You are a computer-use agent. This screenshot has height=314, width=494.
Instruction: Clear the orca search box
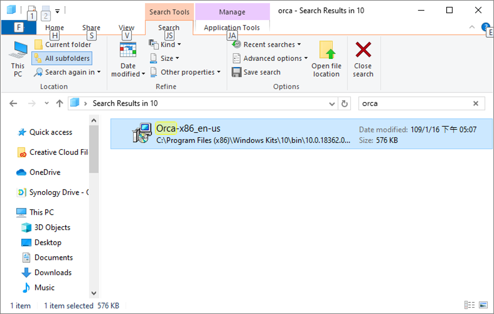click(475, 103)
